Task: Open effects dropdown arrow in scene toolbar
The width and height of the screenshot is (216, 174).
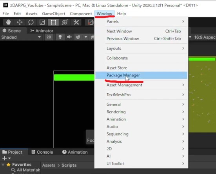Action: tap(86, 37)
